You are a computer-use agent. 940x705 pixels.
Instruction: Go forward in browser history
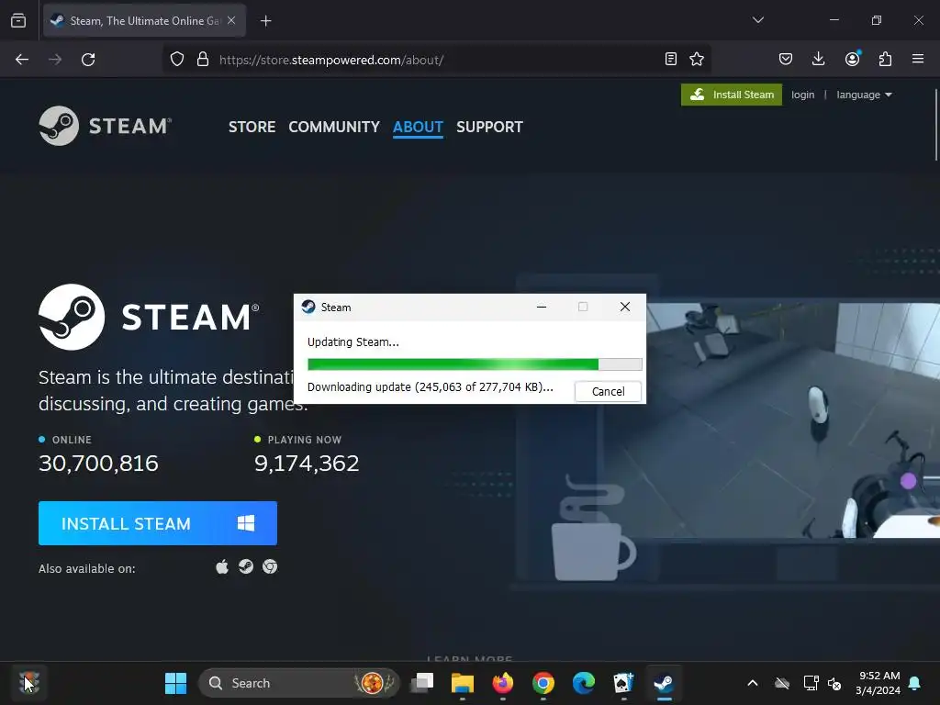[55, 60]
